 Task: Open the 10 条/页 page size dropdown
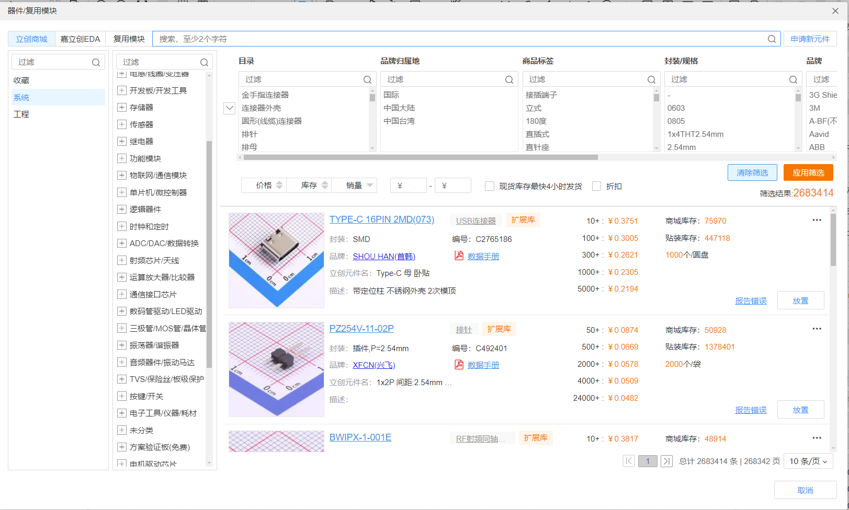pos(808,461)
